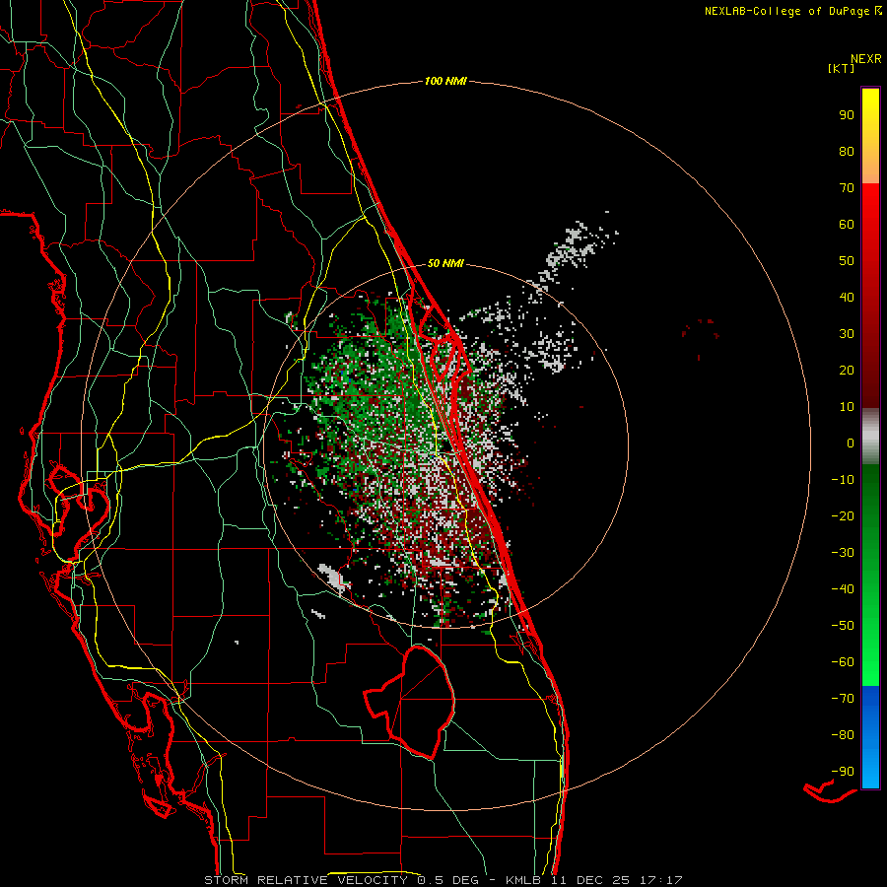Click the blue bottom segment of color bar
The width and height of the screenshot is (887, 887).
(x=870, y=737)
